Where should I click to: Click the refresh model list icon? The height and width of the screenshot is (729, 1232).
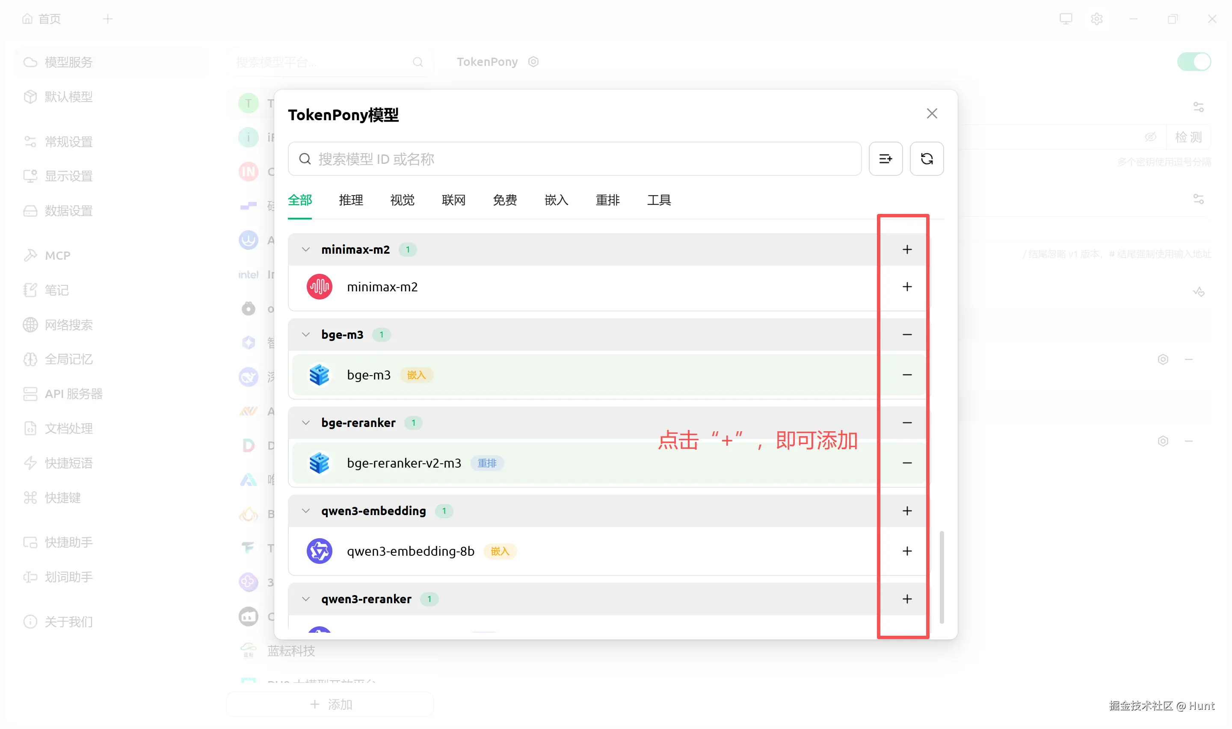tap(926, 159)
